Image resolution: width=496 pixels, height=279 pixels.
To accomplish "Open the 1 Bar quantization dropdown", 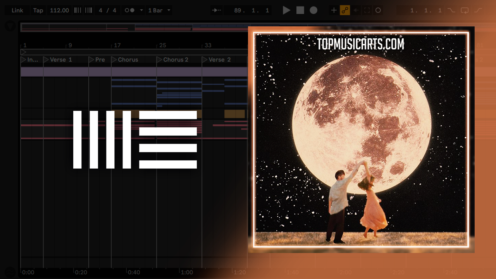I will (159, 10).
